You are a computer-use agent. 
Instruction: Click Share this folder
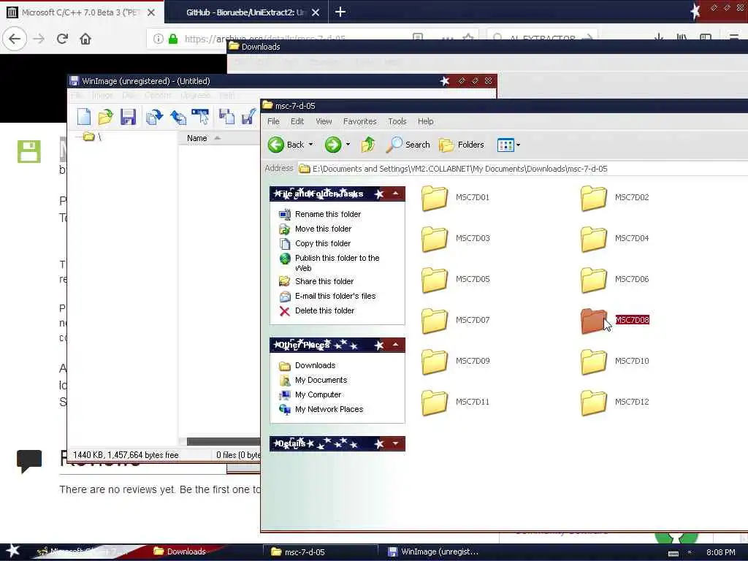click(324, 281)
